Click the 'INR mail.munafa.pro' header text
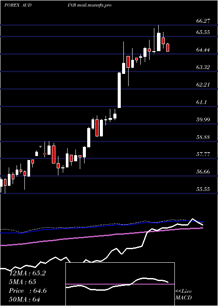The width and height of the screenshot is (218, 306). coord(89,5)
